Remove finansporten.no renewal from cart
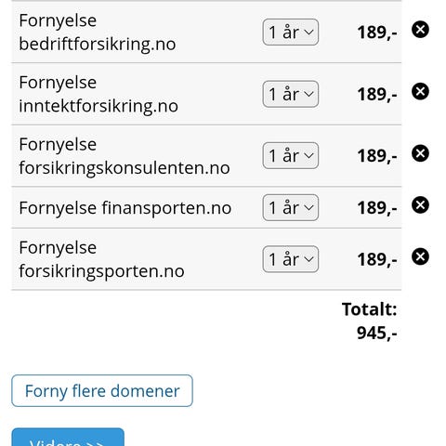 [420, 205]
